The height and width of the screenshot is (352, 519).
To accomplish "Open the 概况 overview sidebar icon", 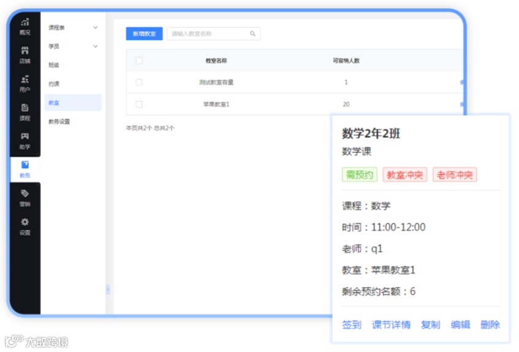I will [x=25, y=27].
